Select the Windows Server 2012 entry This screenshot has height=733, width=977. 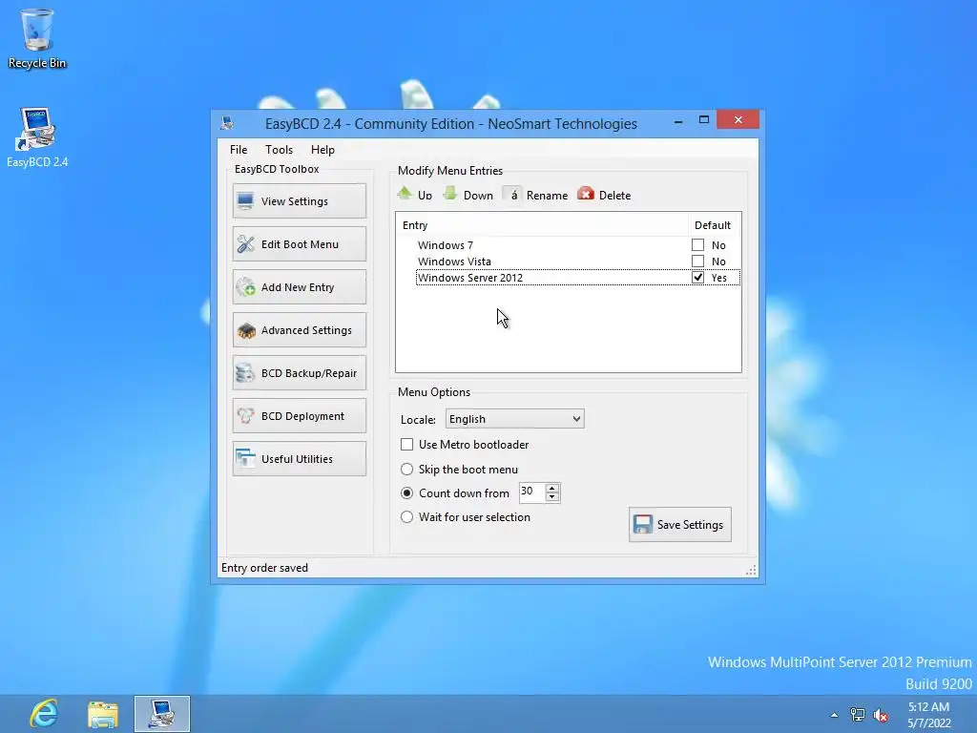point(469,278)
